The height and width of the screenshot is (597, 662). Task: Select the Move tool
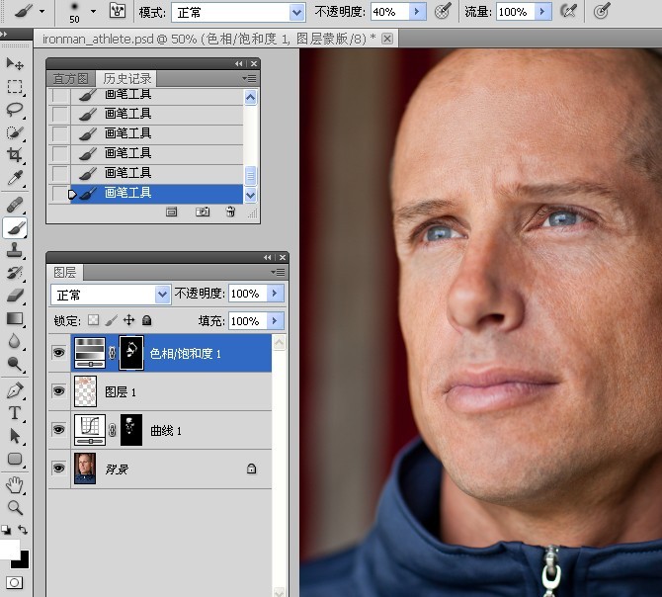click(15, 63)
